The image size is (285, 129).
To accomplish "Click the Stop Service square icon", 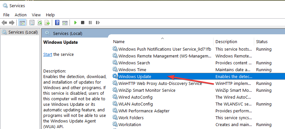I will [83, 23].
